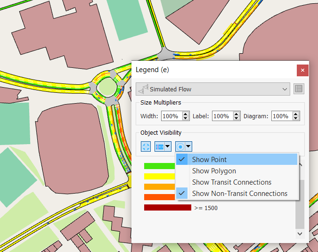Click the green legend color swatch
Screen dimensions: 318x252
[159, 166]
